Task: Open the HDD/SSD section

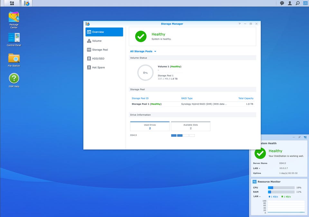Action: tap(104, 59)
